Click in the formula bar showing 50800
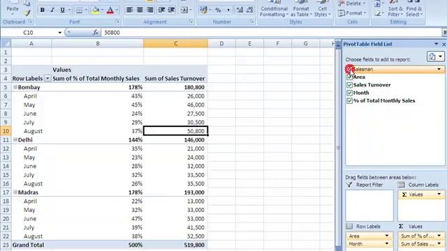The width and height of the screenshot is (447, 251). 271,33
